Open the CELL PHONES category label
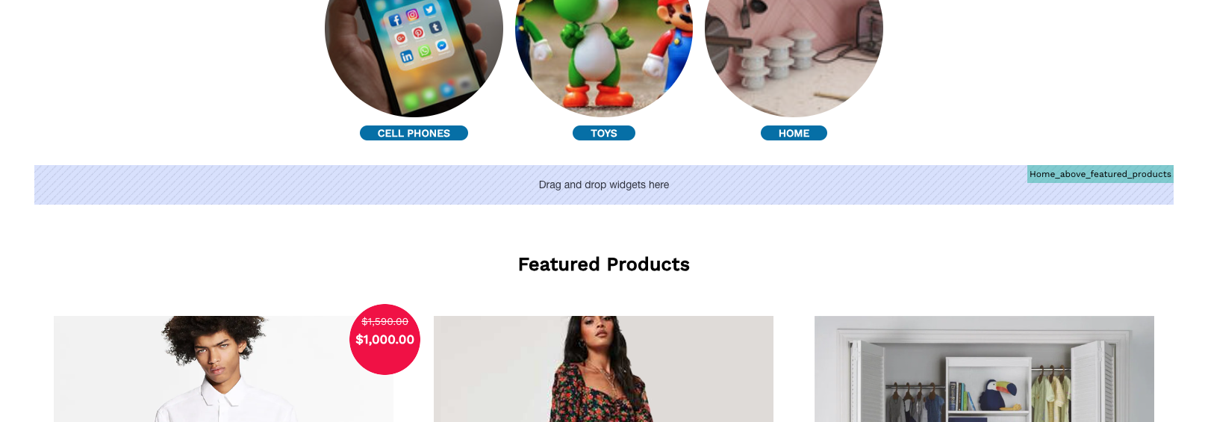 (414, 133)
